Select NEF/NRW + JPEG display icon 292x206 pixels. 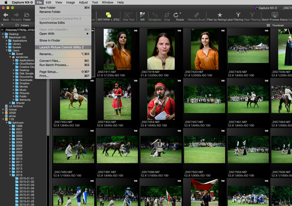[109, 15]
